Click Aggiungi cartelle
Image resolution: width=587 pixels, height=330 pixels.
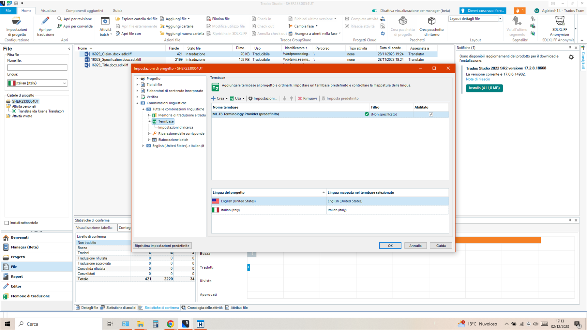(176, 26)
